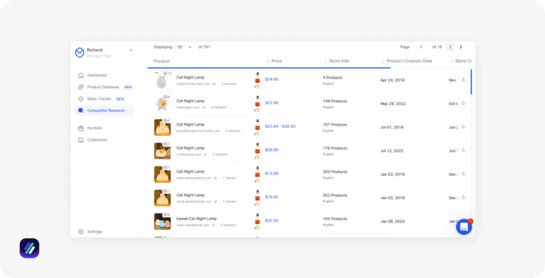Open Product Database in sidebar
The height and width of the screenshot is (278, 545).
[103, 87]
